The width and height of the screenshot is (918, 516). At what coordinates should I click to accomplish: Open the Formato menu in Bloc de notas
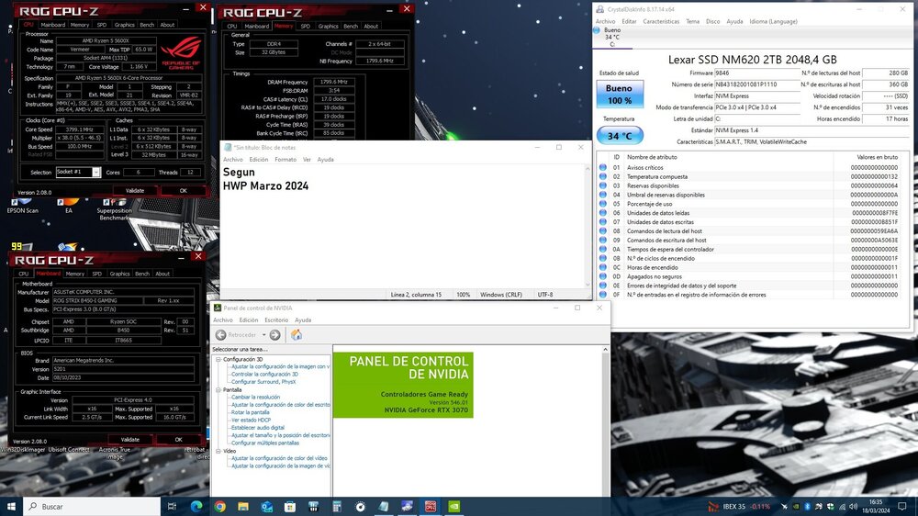pos(285,160)
